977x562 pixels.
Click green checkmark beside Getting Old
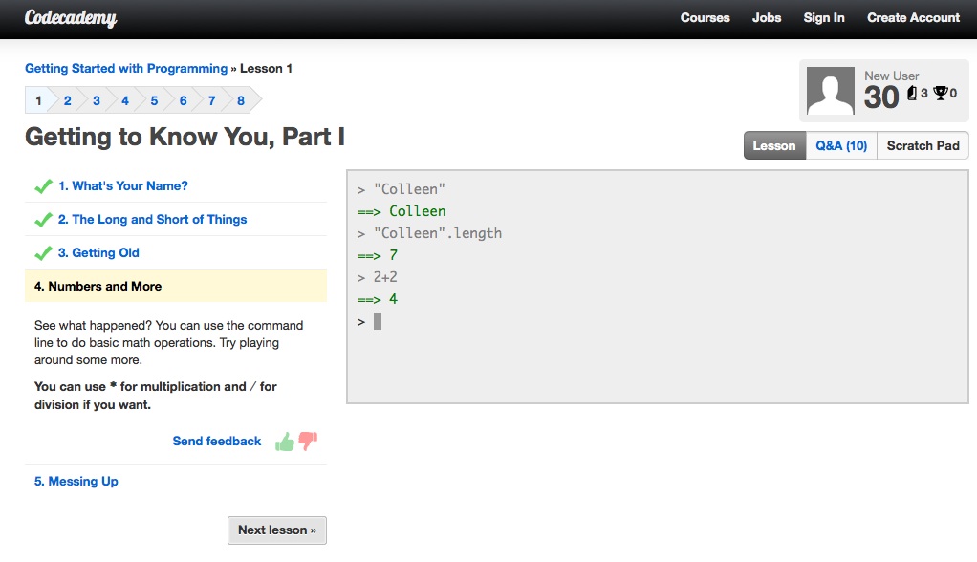tap(43, 253)
